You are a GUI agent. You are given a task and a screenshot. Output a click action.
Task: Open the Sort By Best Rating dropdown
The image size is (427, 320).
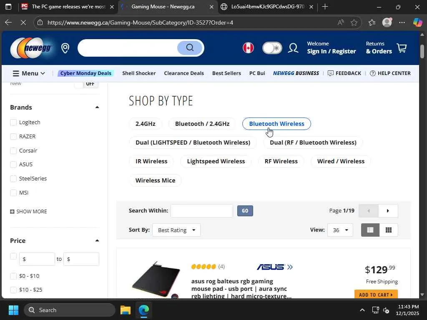tap(176, 230)
